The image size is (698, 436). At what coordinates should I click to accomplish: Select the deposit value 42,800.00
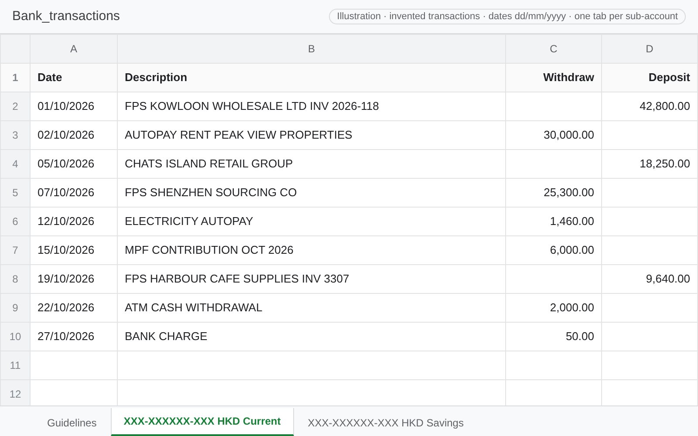pos(650,106)
